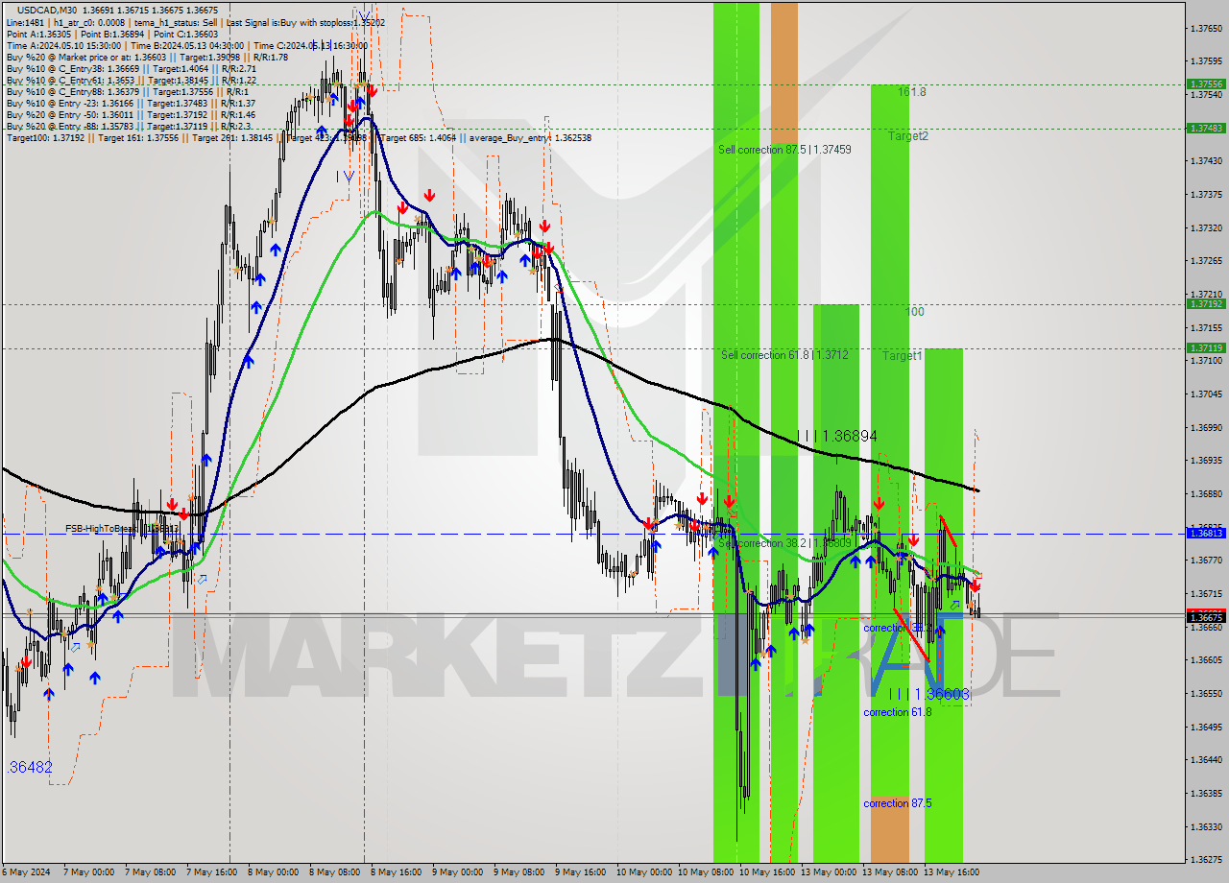Click the 1.36935 price scale value
Image resolution: width=1229 pixels, height=883 pixels.
(1206, 461)
